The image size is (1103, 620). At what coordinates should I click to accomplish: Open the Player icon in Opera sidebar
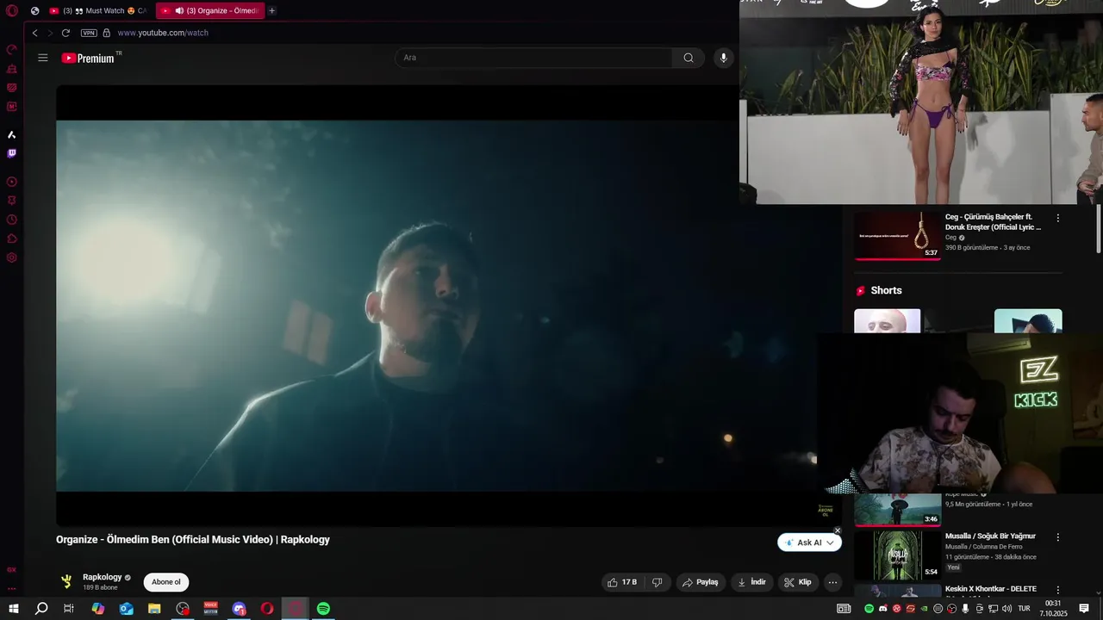point(12,182)
